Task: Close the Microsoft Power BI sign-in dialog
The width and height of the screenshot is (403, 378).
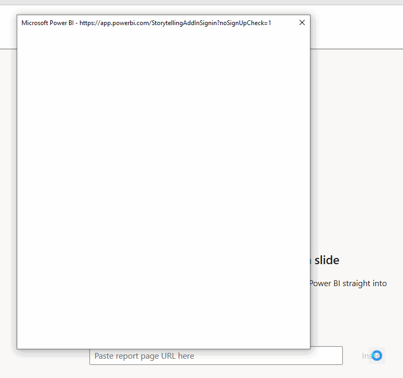Action: pyautogui.click(x=302, y=22)
